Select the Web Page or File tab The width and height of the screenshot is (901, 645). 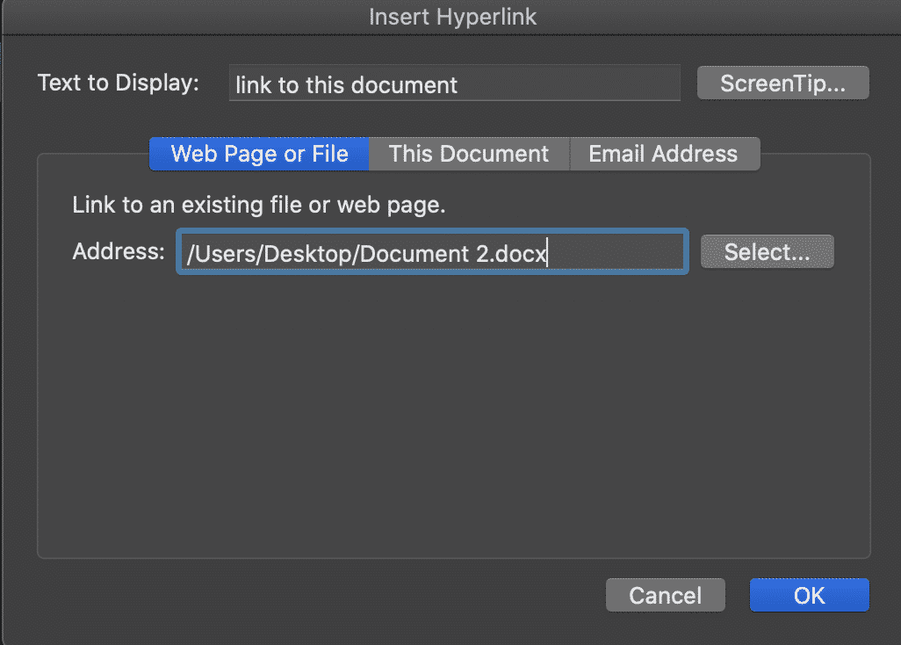258,154
